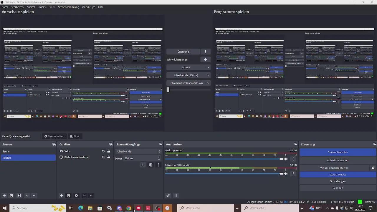Move the selected source up with the arrow
377x212 pixels.
tap(85, 196)
